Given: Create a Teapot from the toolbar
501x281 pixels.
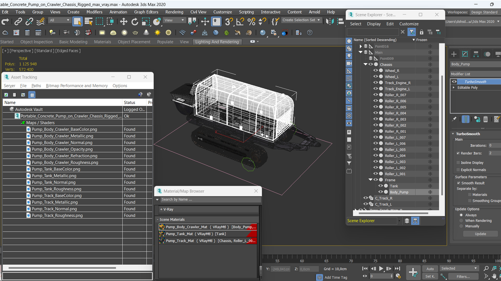Looking at the screenshot, I should click(135, 33).
